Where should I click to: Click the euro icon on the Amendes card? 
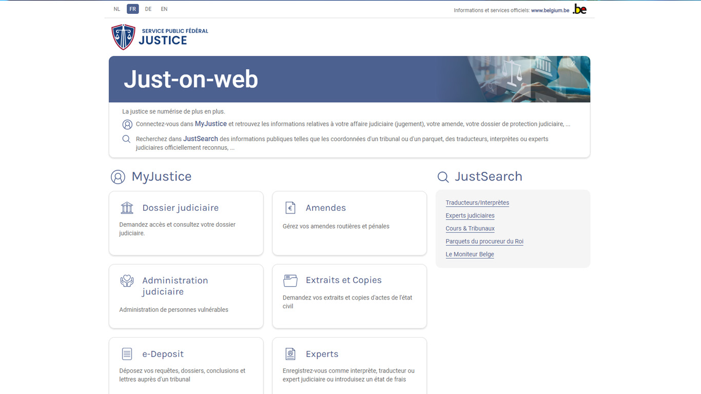[290, 207]
